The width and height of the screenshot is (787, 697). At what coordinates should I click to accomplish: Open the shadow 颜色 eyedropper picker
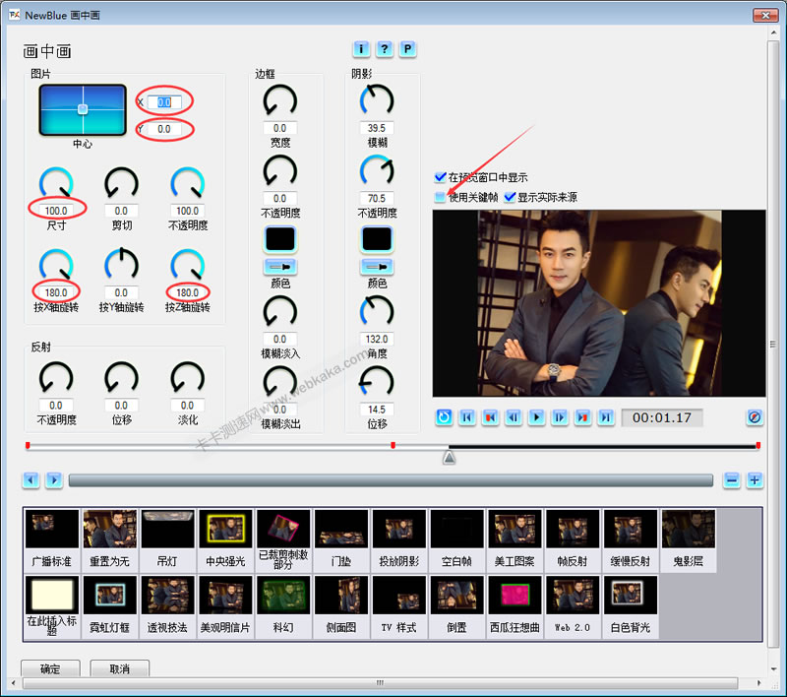(x=377, y=267)
